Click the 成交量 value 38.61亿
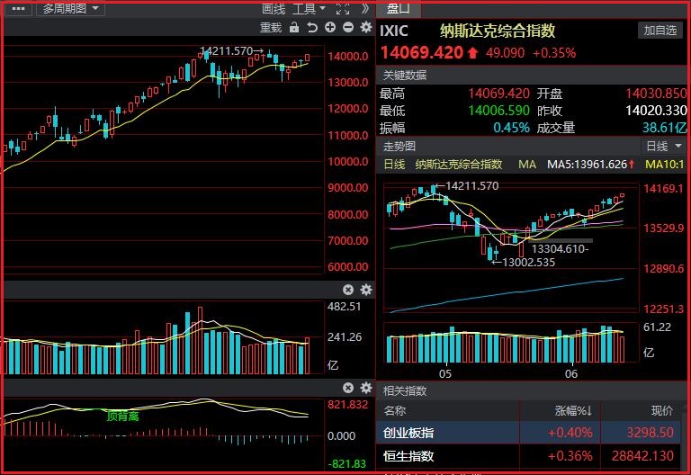The image size is (691, 475). click(x=665, y=128)
